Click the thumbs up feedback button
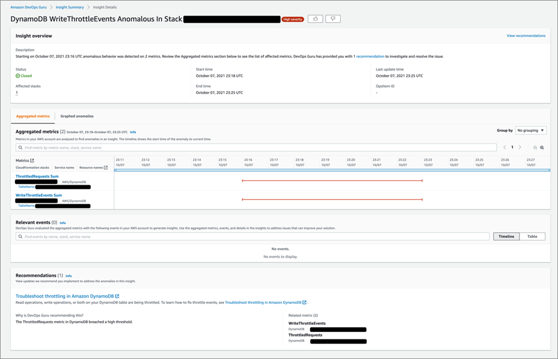558x359 pixels. (315, 19)
